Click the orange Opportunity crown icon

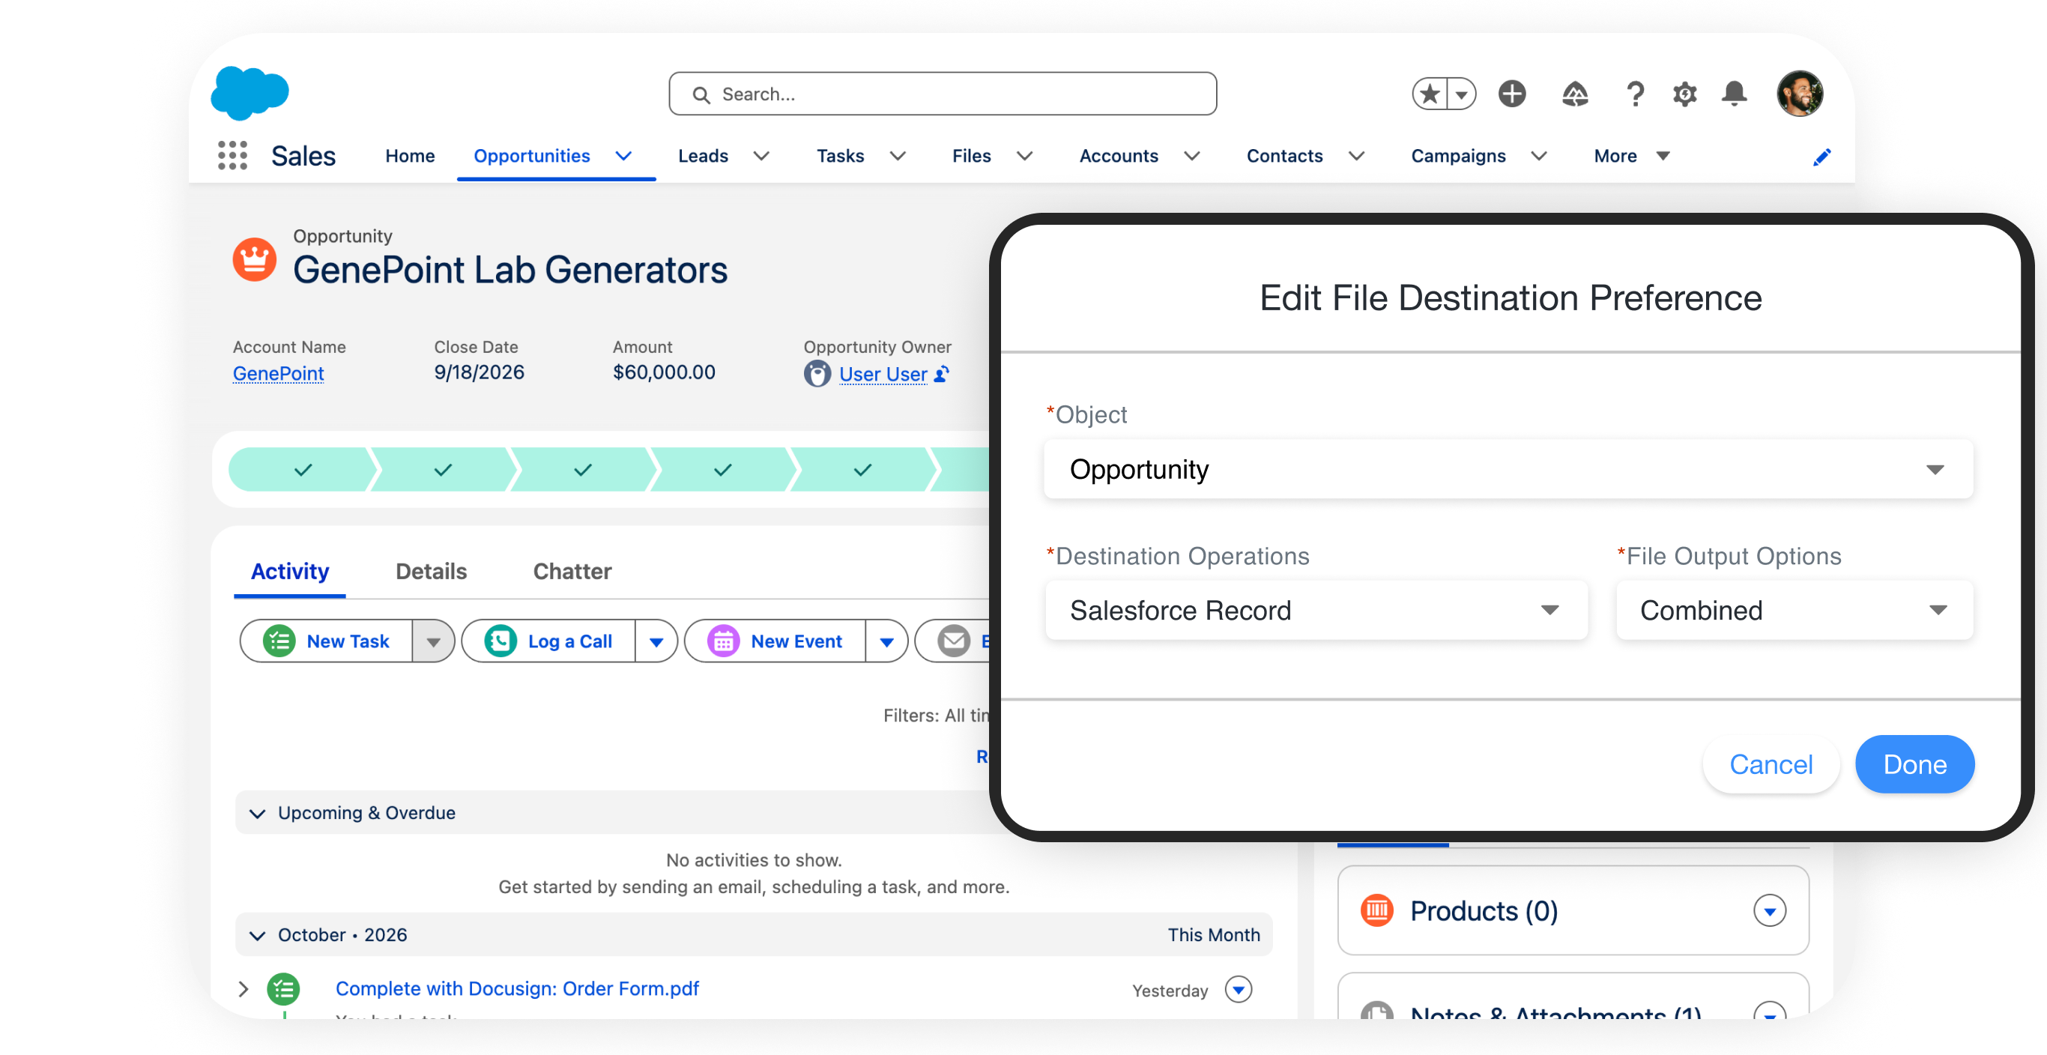coord(254,259)
